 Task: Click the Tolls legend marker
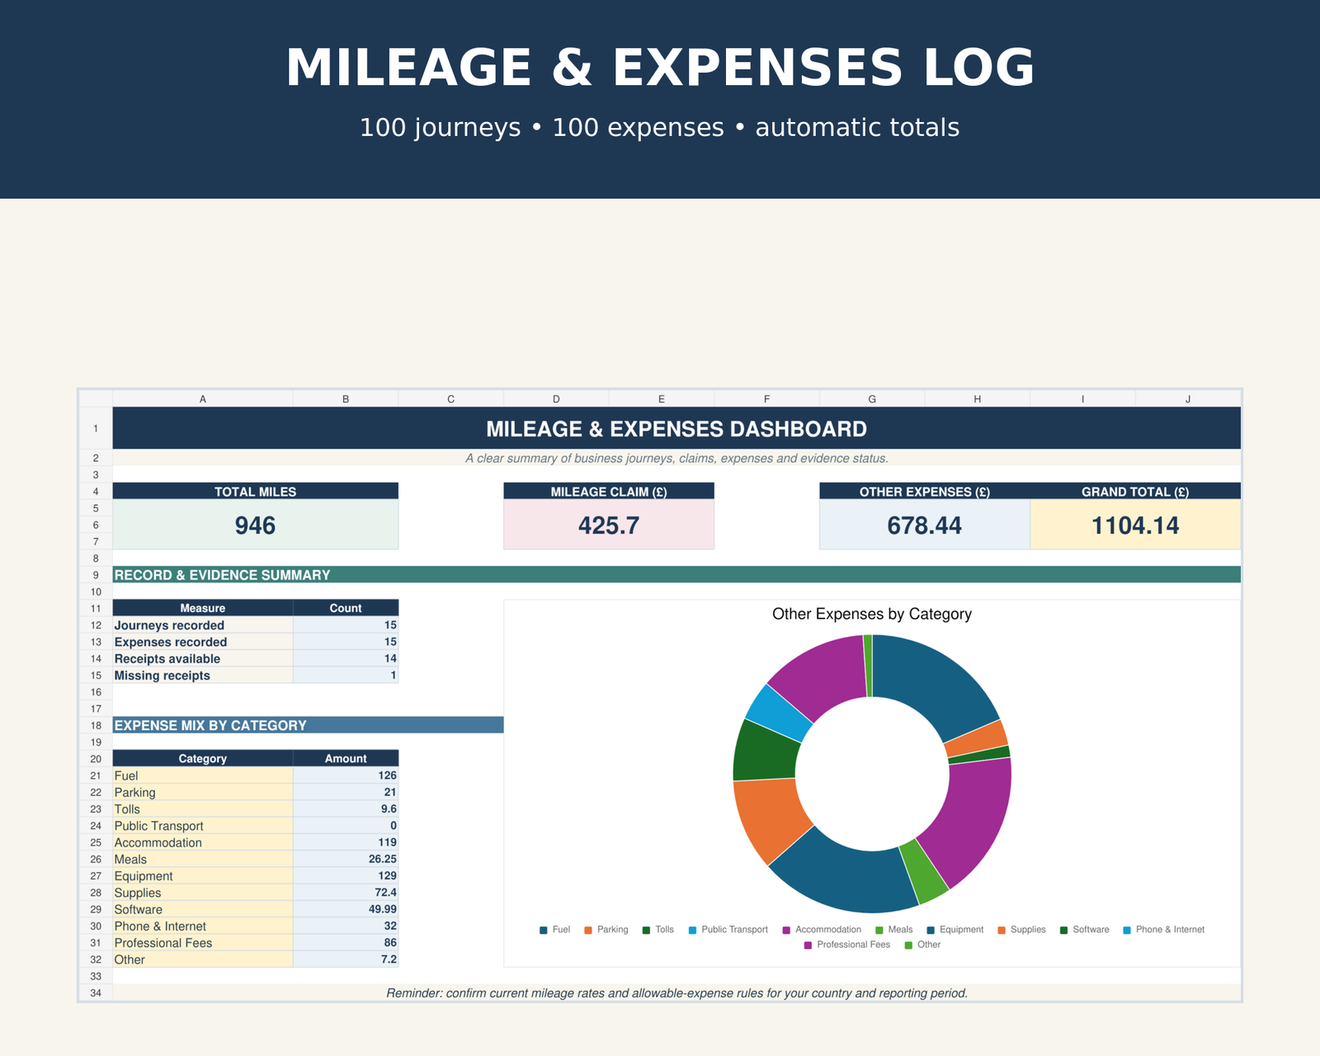[x=646, y=930]
